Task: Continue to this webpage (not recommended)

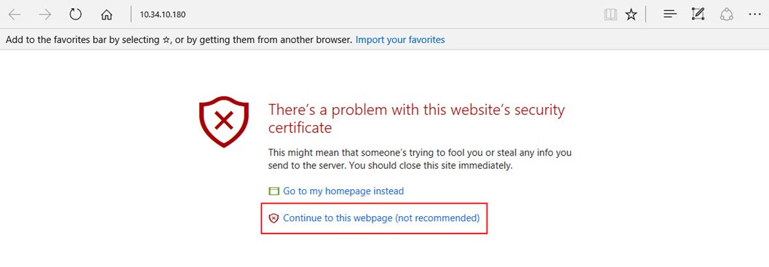Action: (381, 218)
